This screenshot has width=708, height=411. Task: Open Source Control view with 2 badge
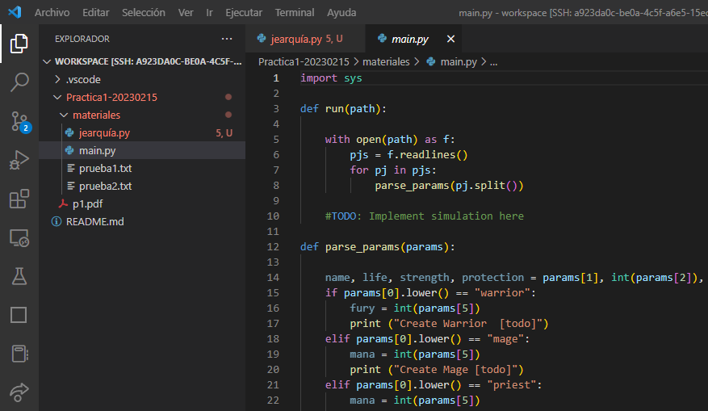(20, 121)
